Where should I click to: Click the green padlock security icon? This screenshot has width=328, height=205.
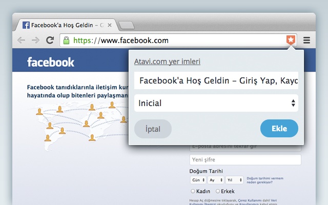(66, 40)
